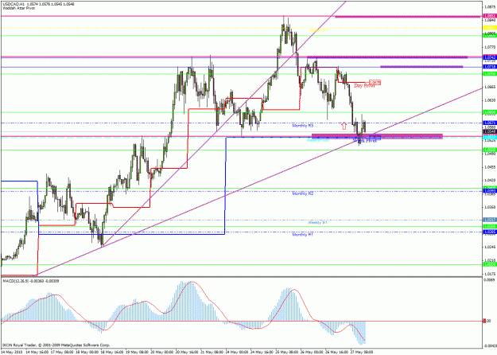Click the '25 May 08:00' time axis label
The image size is (497, 355).
(x=287, y=352)
